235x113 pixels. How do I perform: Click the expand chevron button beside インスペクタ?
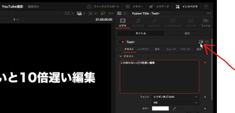[206, 6]
